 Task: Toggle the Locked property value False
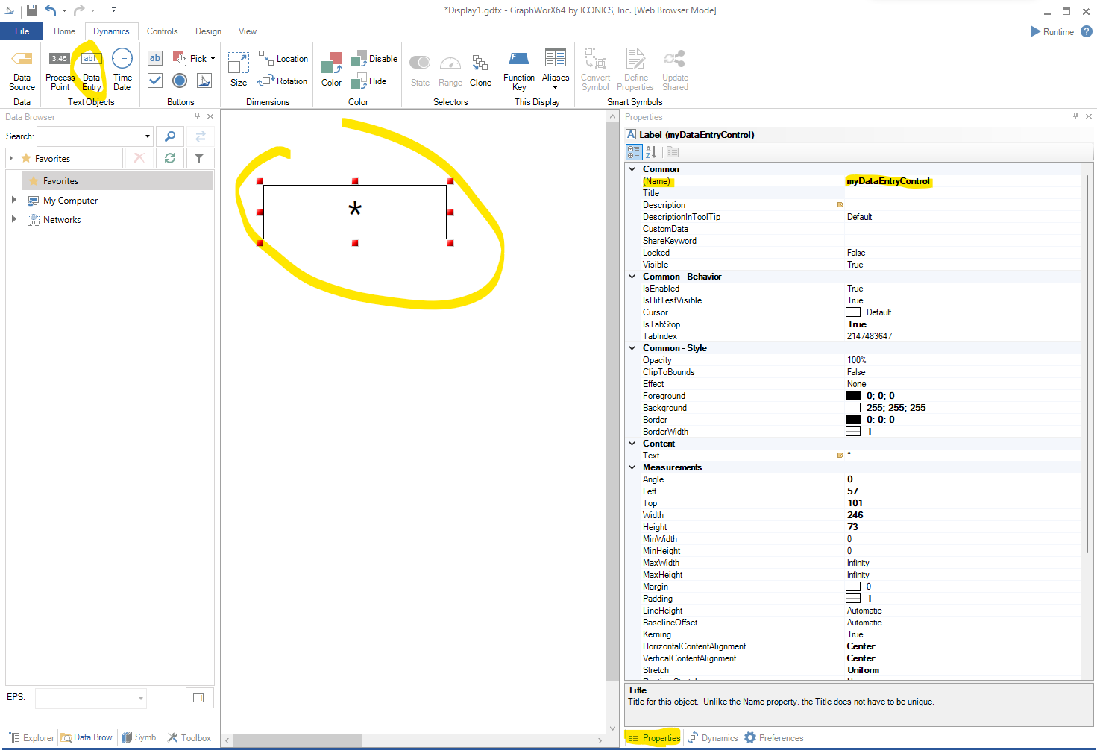point(856,253)
